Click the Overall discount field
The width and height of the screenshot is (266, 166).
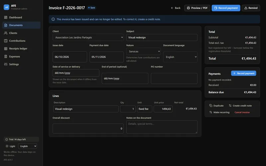tap(88, 128)
